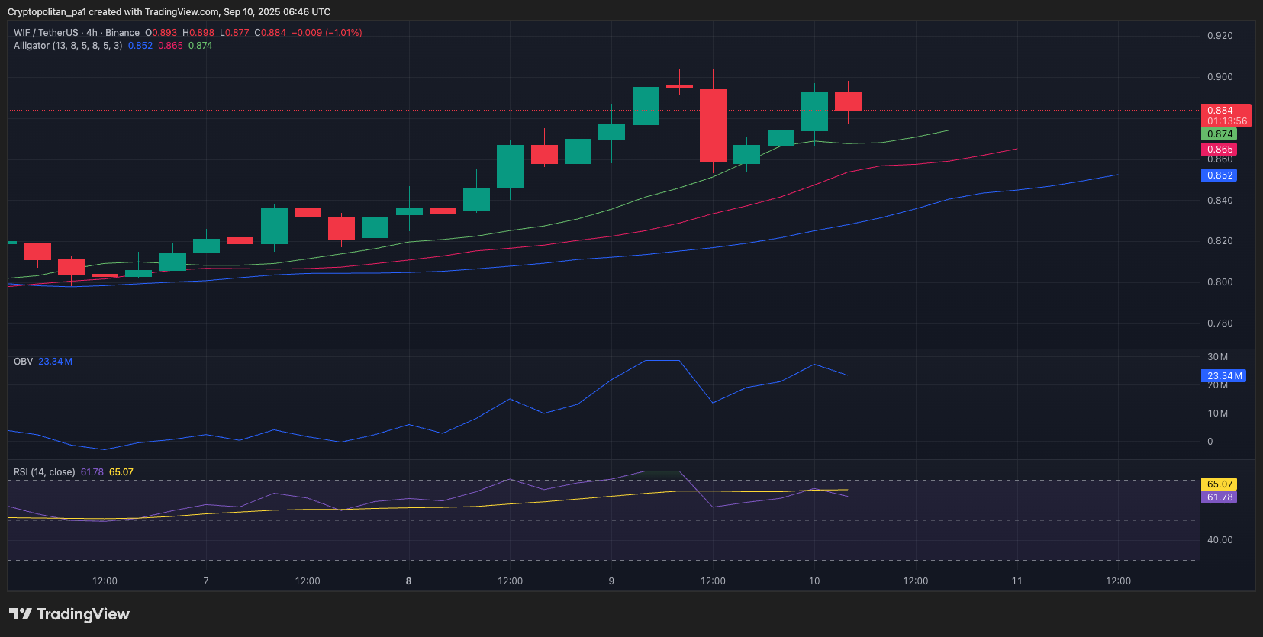The image size is (1263, 637).
Task: Click the yellow 65.07 RSI value tag
Action: coord(1220,484)
